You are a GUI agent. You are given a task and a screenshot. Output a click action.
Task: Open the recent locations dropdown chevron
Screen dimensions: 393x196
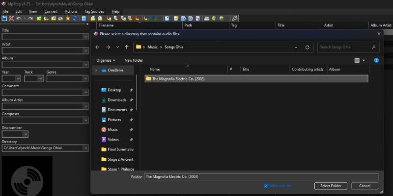pos(117,47)
